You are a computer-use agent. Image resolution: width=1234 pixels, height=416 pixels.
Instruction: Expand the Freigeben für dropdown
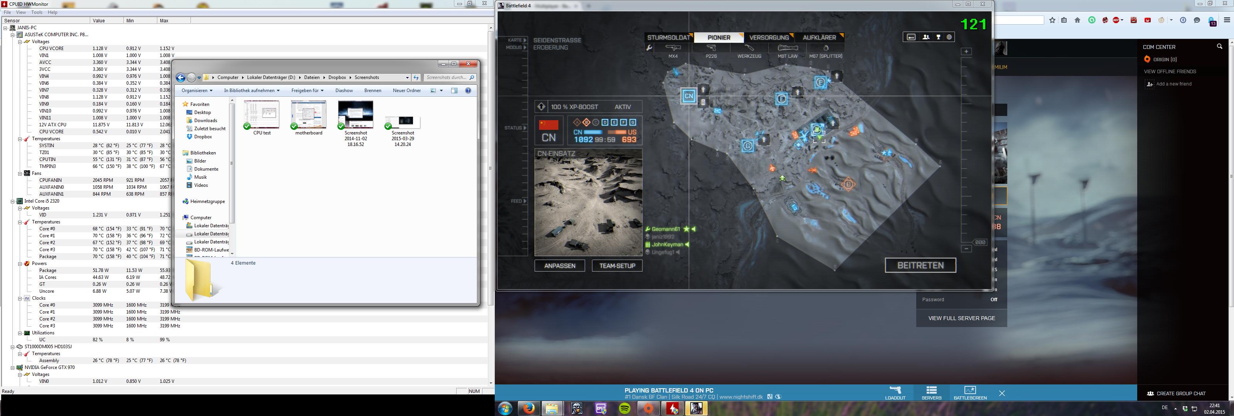[307, 91]
